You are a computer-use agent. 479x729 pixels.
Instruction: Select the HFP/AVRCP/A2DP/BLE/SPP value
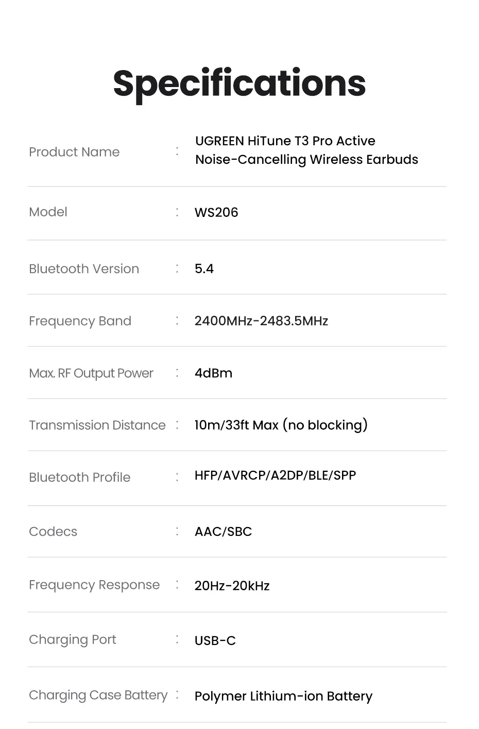[x=275, y=475]
